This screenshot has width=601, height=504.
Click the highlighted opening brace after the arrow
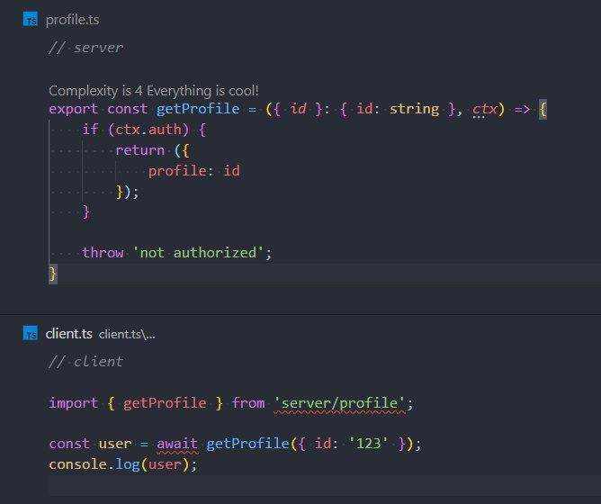(x=543, y=109)
